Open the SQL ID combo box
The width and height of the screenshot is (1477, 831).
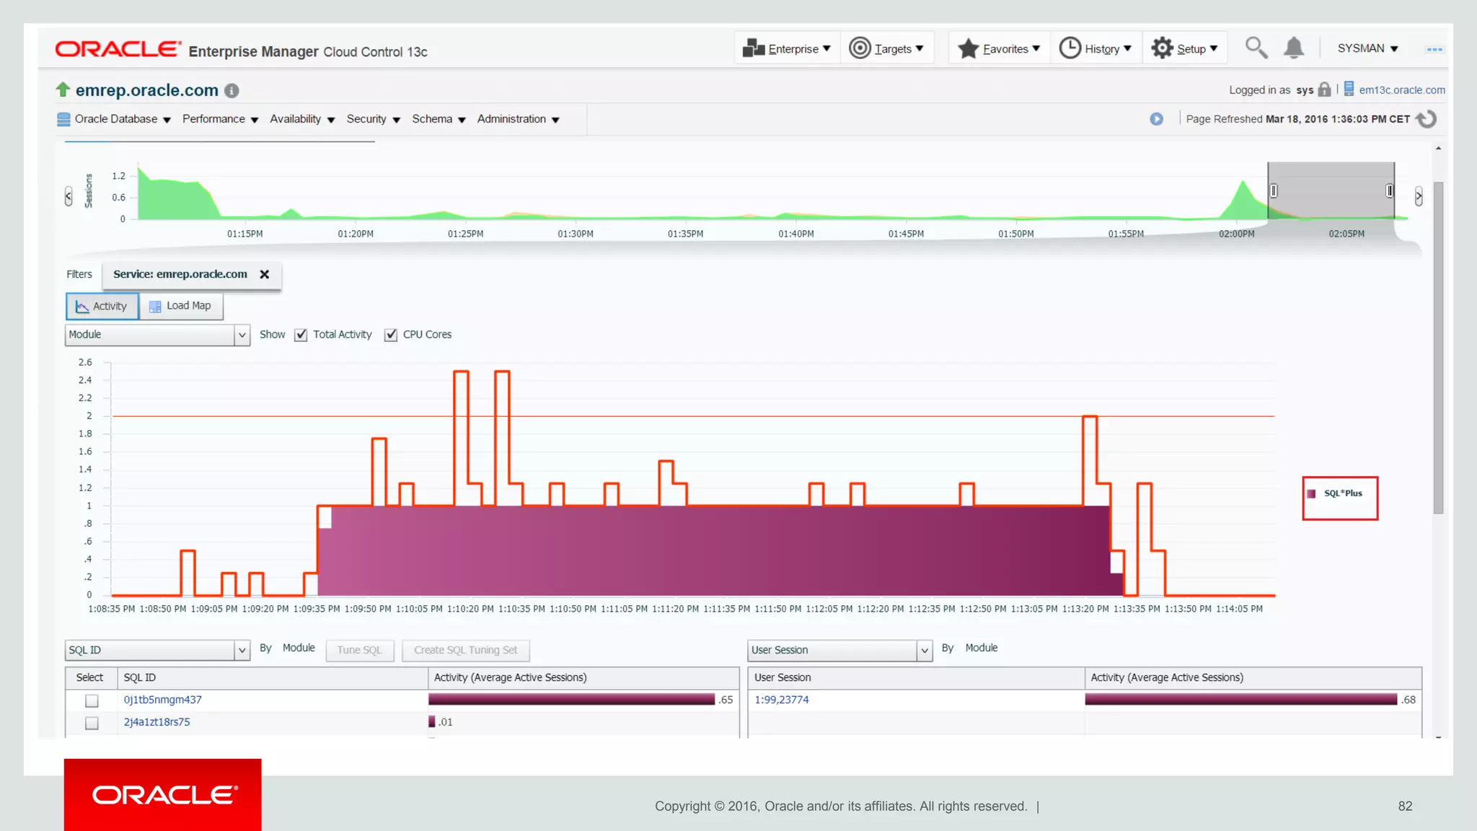tap(242, 650)
